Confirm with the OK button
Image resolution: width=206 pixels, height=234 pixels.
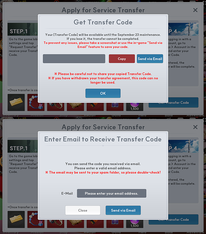[103, 93]
